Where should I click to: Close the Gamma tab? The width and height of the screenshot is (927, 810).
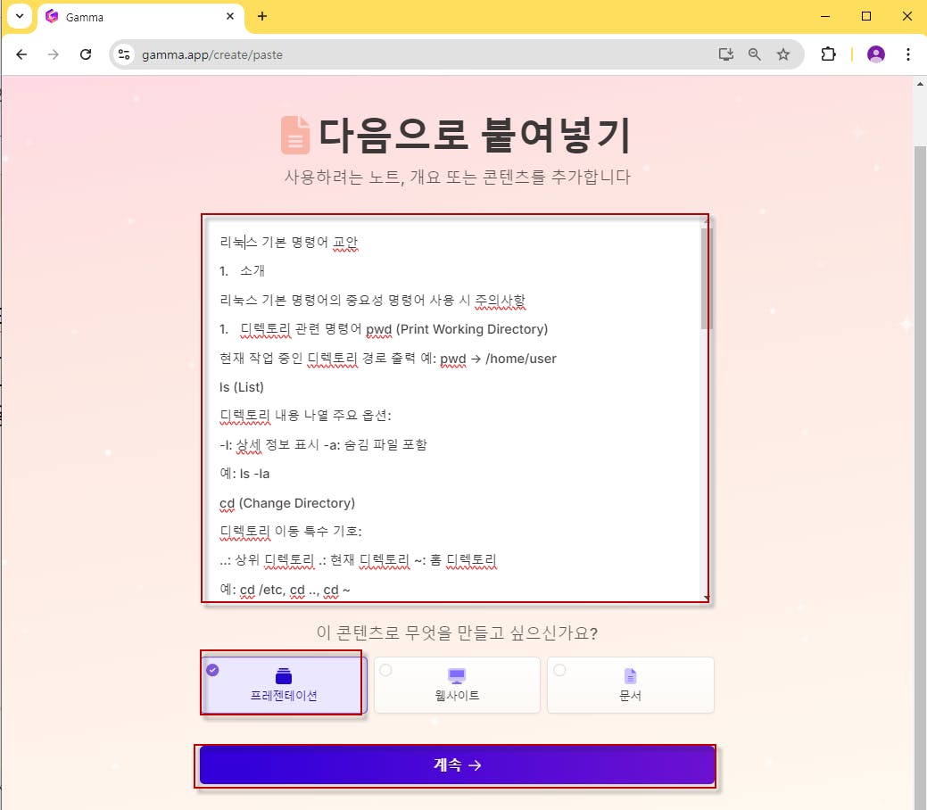(230, 17)
